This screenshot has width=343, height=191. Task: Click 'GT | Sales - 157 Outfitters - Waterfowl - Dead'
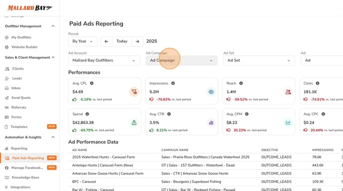pos(198,166)
